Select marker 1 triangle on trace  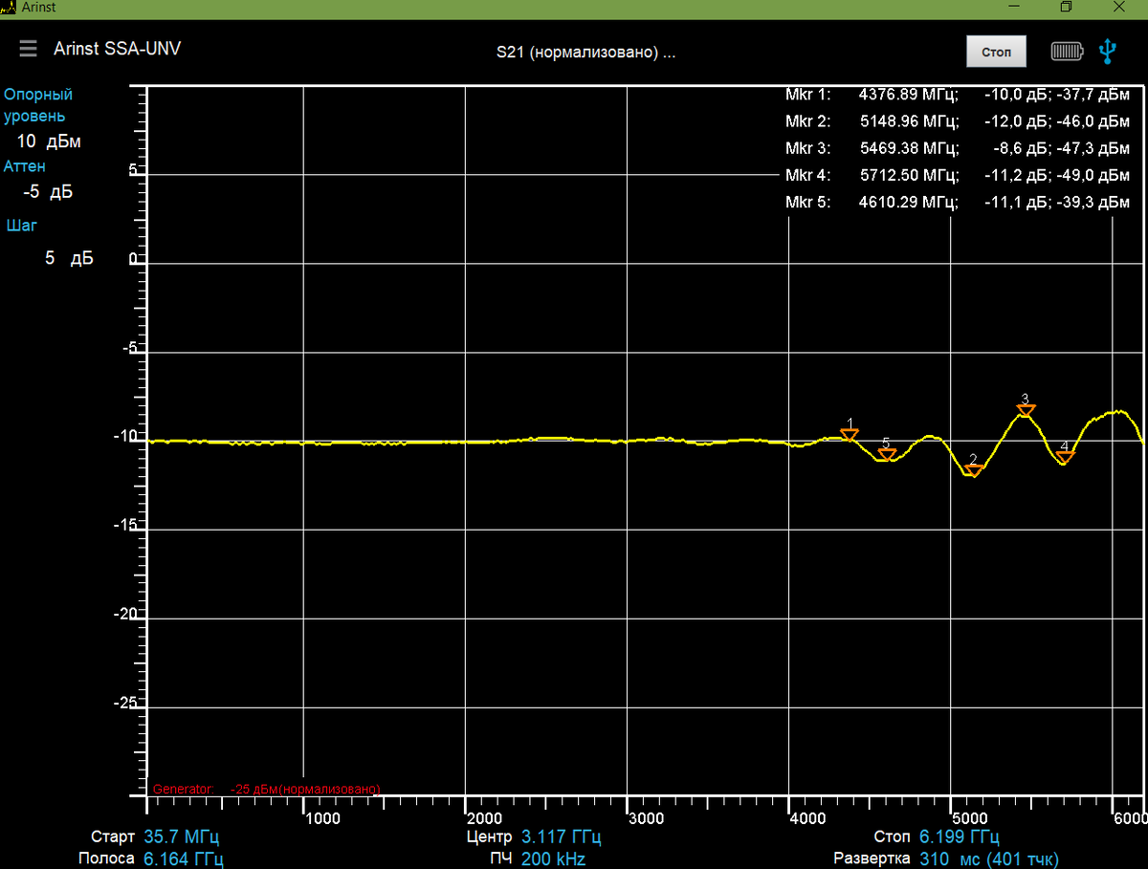click(850, 434)
